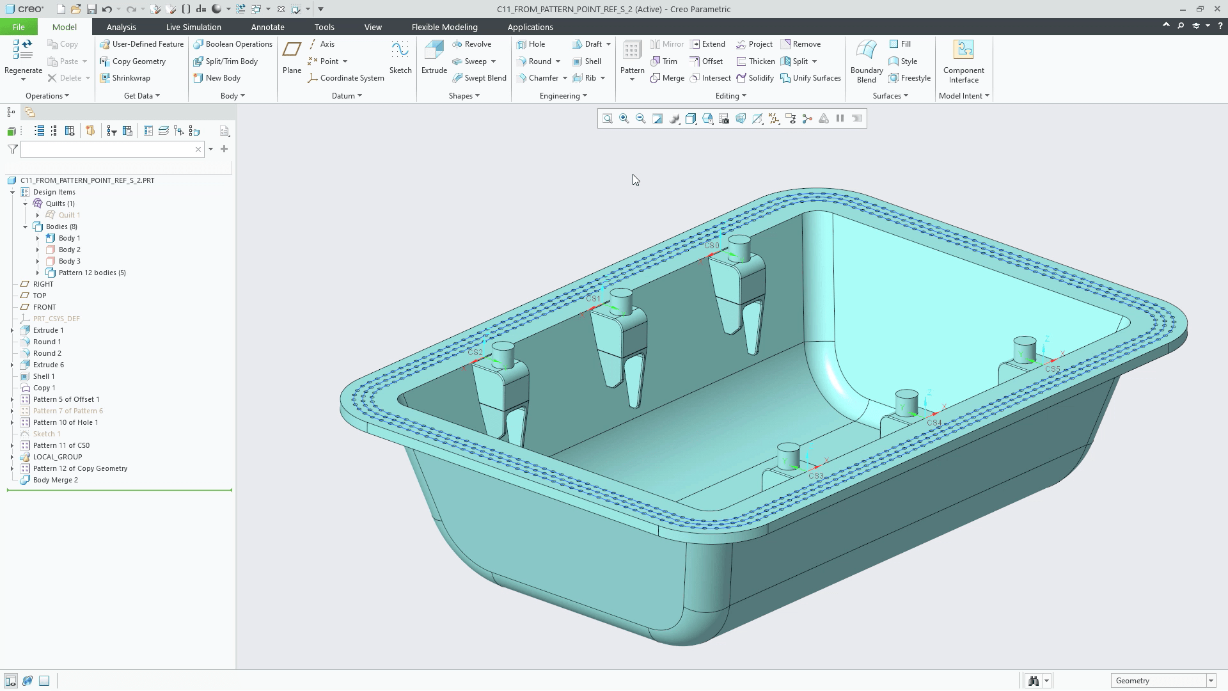Expand the Body 1 tree node
The width and height of the screenshot is (1228, 691).
[38, 238]
